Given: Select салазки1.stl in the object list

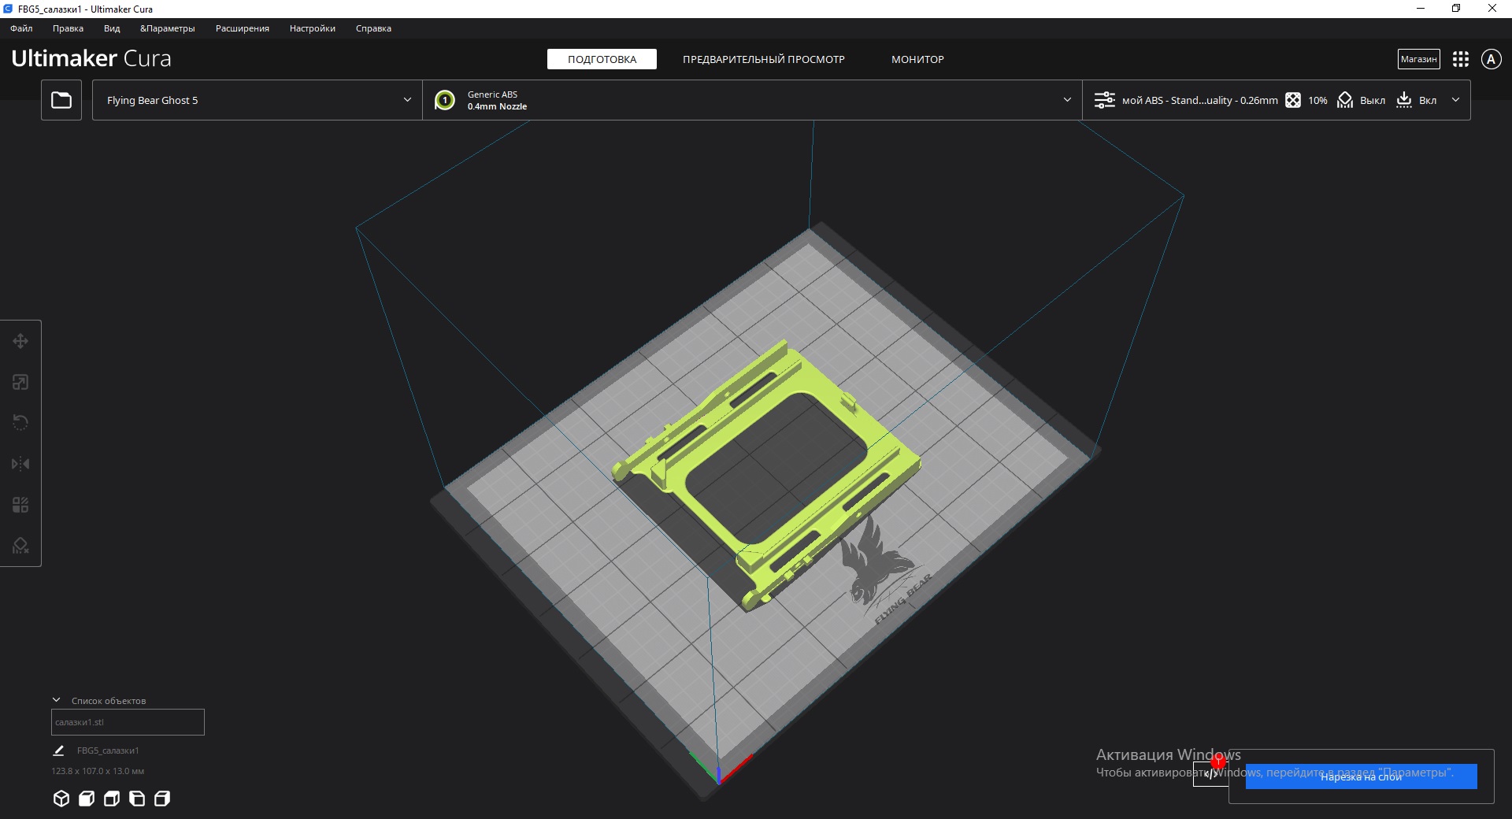Looking at the screenshot, I should pyautogui.click(x=128, y=722).
